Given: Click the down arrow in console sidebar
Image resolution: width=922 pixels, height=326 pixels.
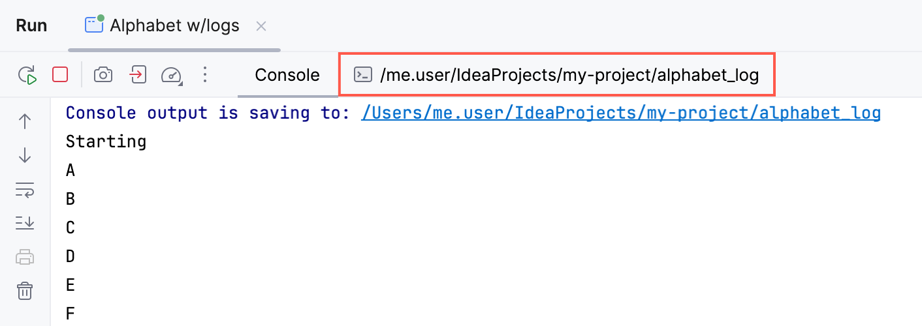Looking at the screenshot, I should 25,155.
